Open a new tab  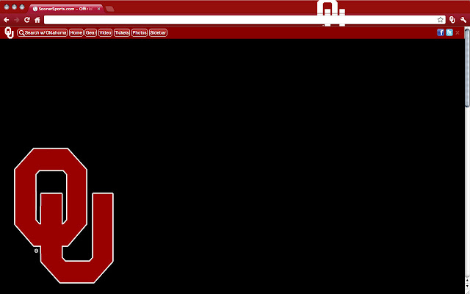point(109,9)
